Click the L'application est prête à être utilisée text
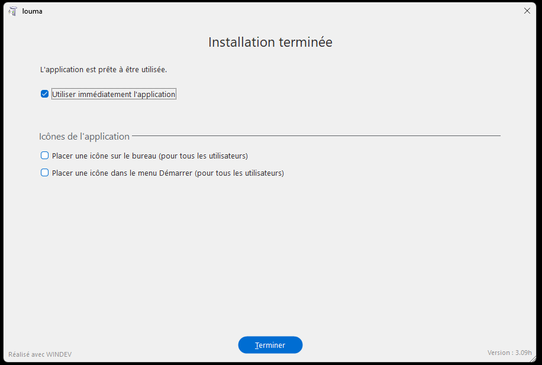Image resolution: width=542 pixels, height=365 pixels. click(x=104, y=69)
